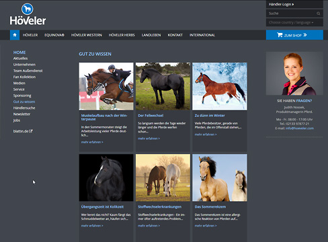
Task: Go to the home icon in navbar
Action: (x=15, y=35)
